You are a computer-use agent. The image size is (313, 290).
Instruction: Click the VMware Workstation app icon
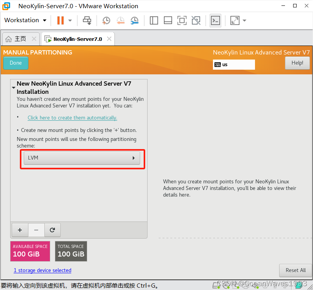pos(6,6)
